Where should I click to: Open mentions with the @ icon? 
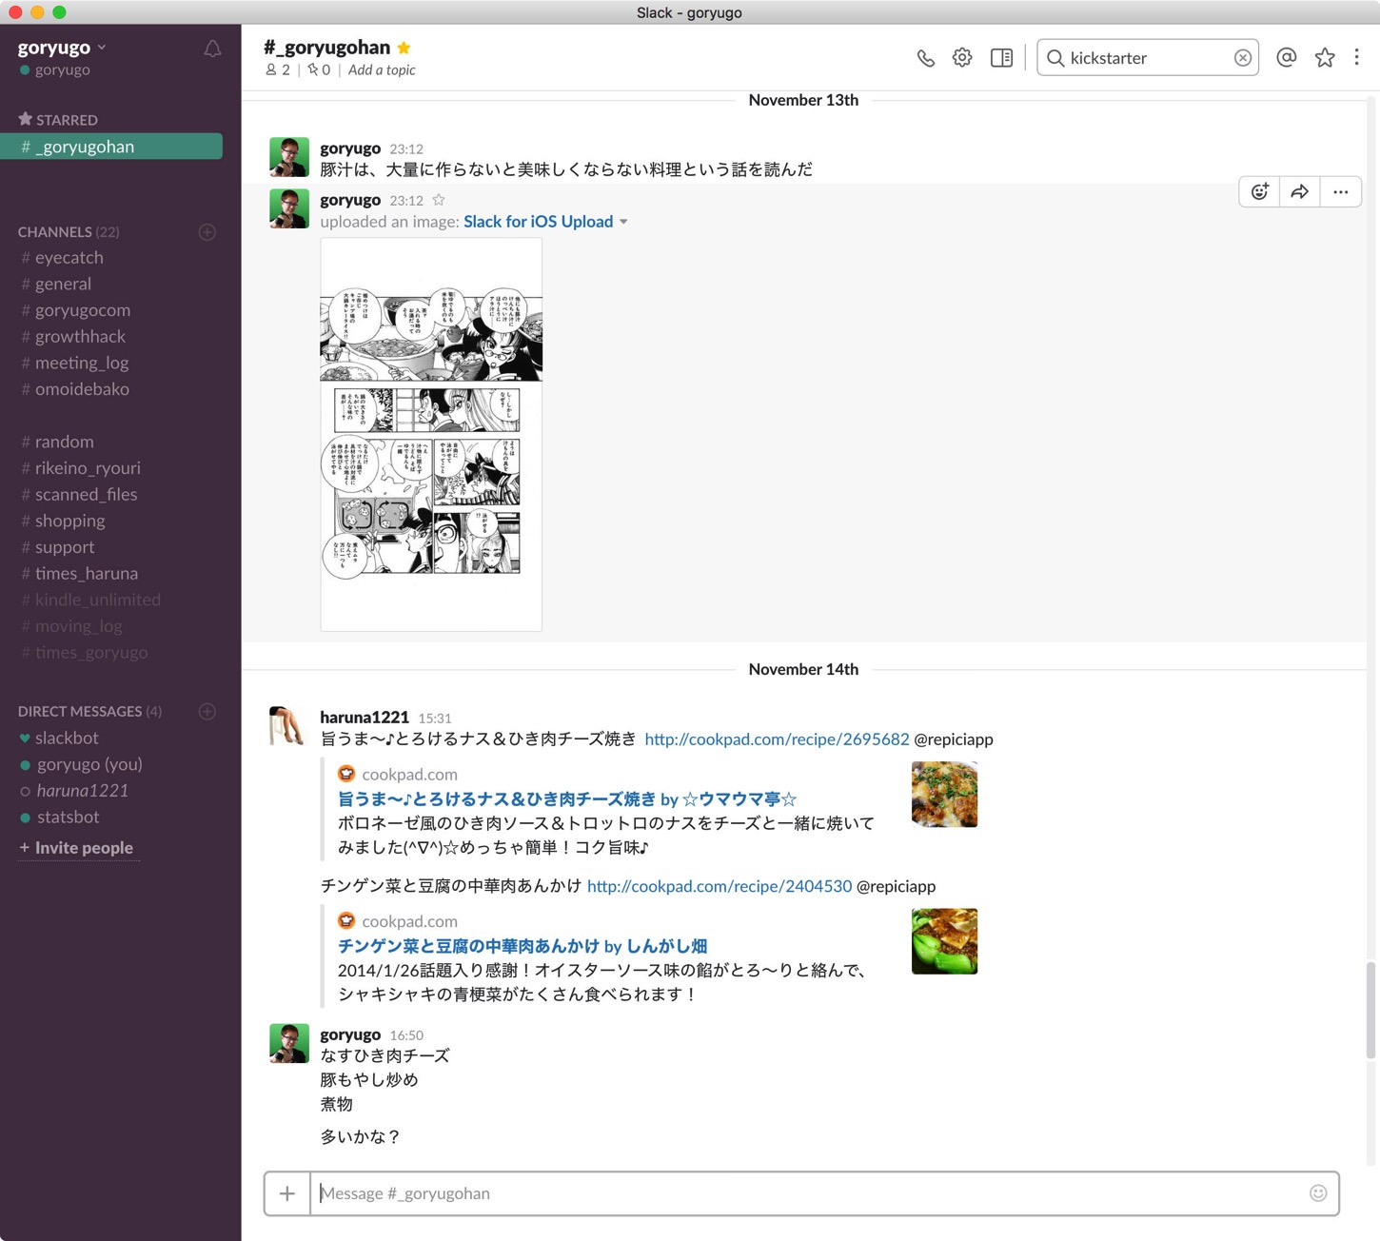1286,58
